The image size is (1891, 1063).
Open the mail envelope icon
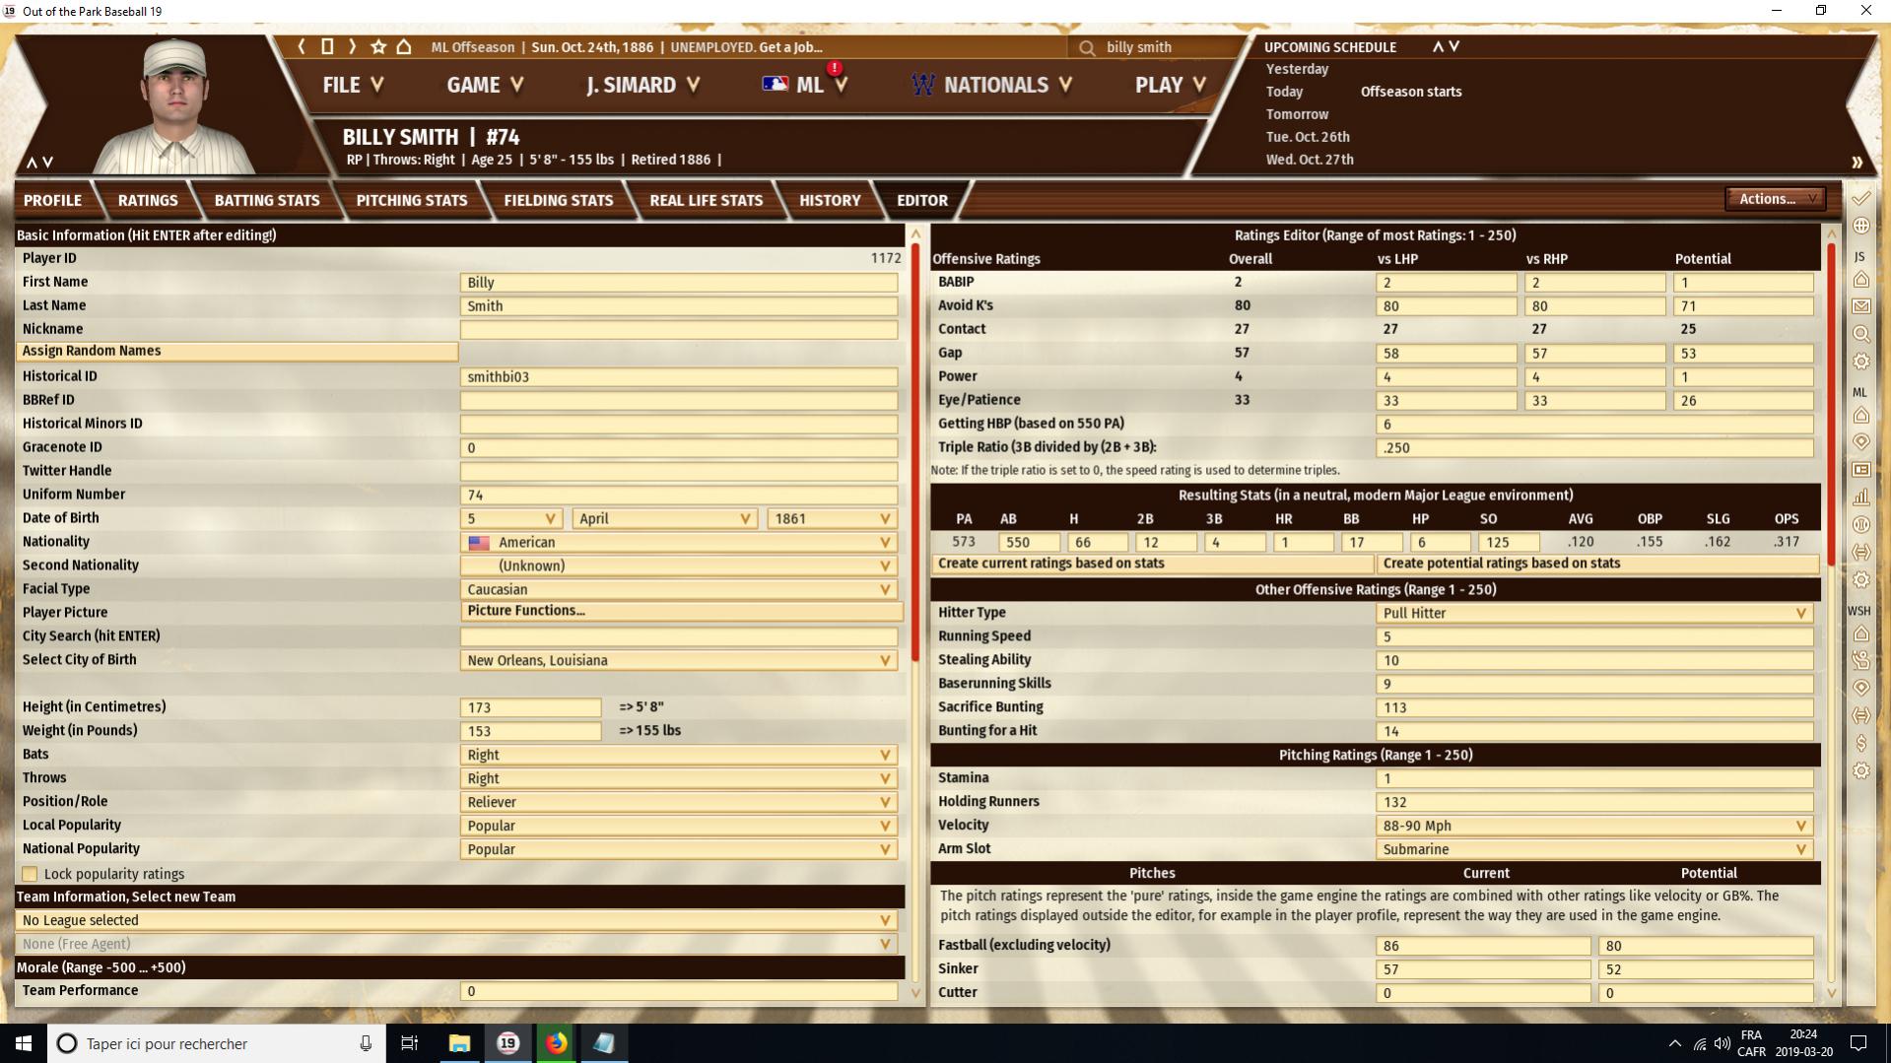(1860, 306)
